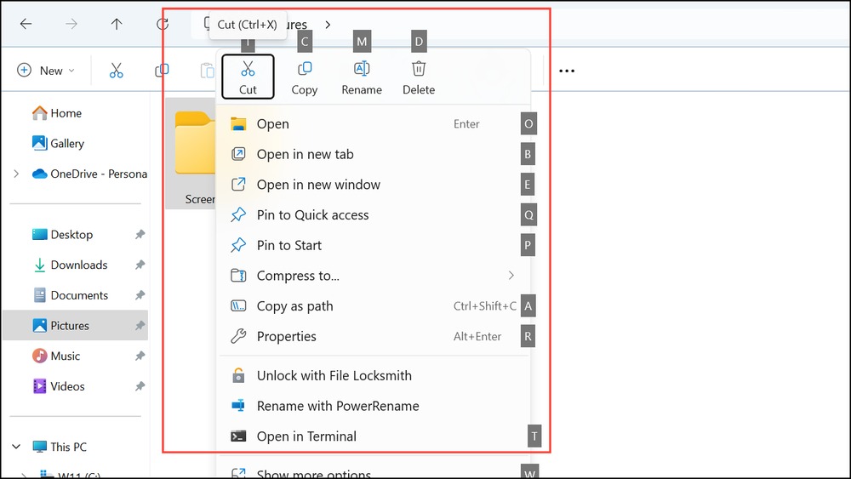This screenshot has width=851, height=479.
Task: Click the toolbar Paste icon
Action: 207,71
